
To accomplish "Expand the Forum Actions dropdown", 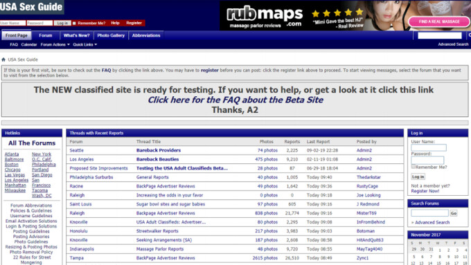I will pos(55,44).
